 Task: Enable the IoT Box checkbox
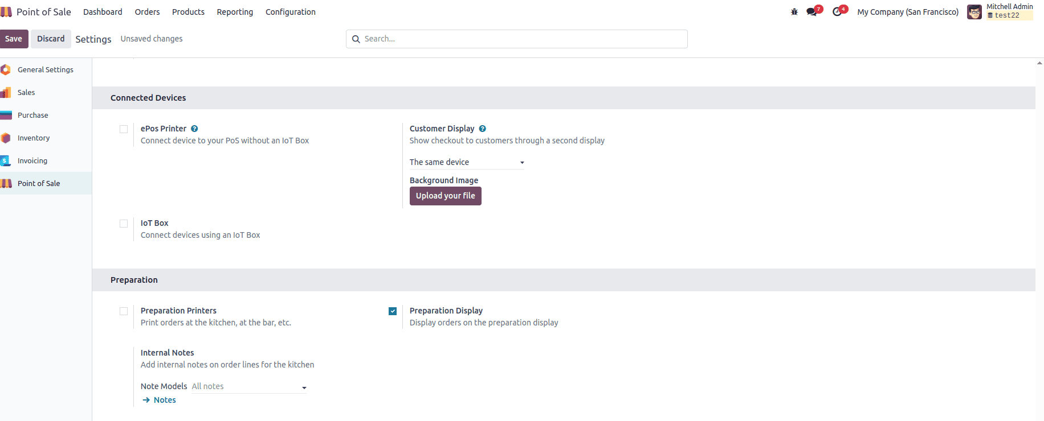click(124, 224)
